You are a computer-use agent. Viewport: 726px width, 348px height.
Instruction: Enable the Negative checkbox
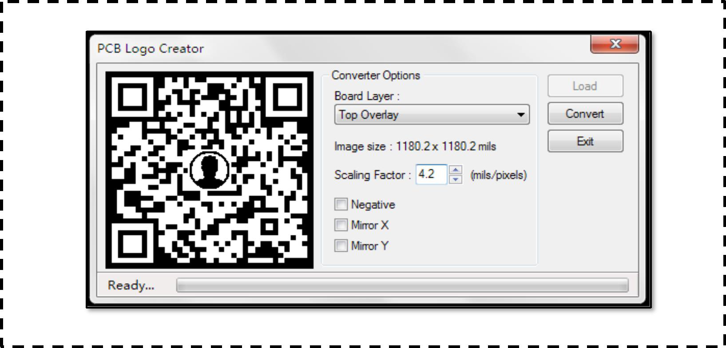341,204
